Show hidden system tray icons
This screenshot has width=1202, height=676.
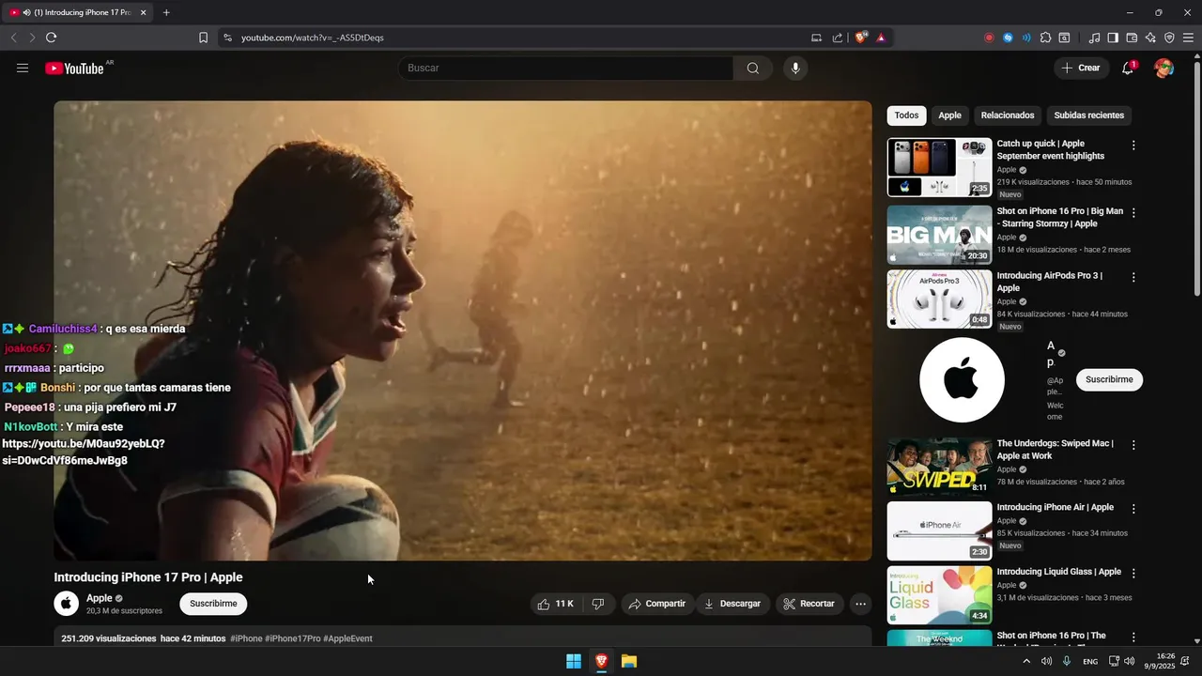[1026, 661]
